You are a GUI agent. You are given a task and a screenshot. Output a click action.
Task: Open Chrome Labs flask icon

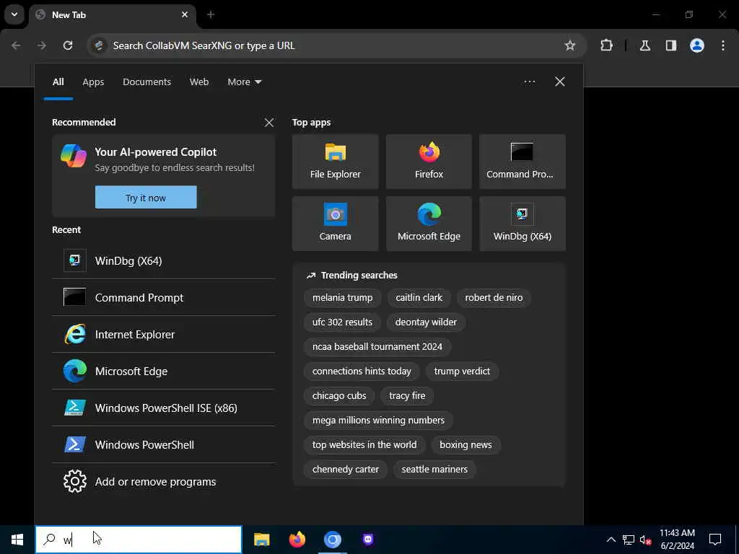click(x=644, y=45)
